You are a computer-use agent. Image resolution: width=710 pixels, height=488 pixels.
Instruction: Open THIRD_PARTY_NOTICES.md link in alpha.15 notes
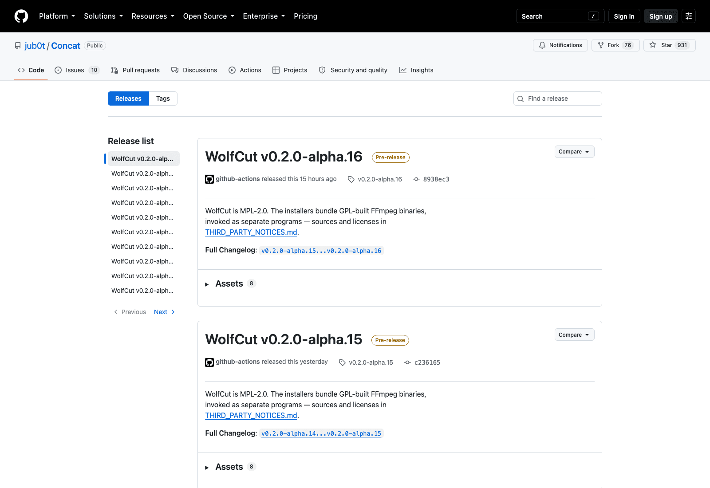pyautogui.click(x=251, y=415)
